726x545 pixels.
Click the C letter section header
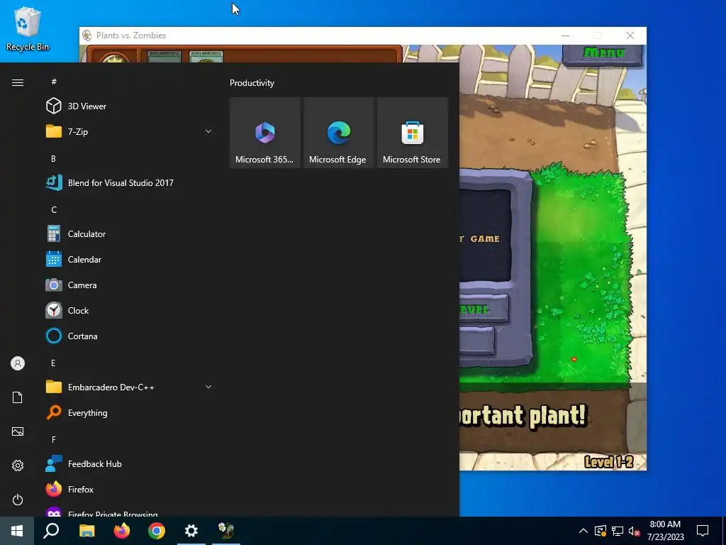point(54,210)
